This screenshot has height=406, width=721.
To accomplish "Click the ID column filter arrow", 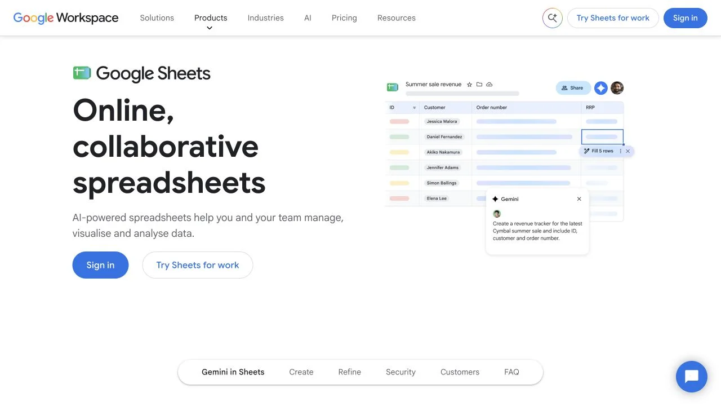I will [x=415, y=108].
